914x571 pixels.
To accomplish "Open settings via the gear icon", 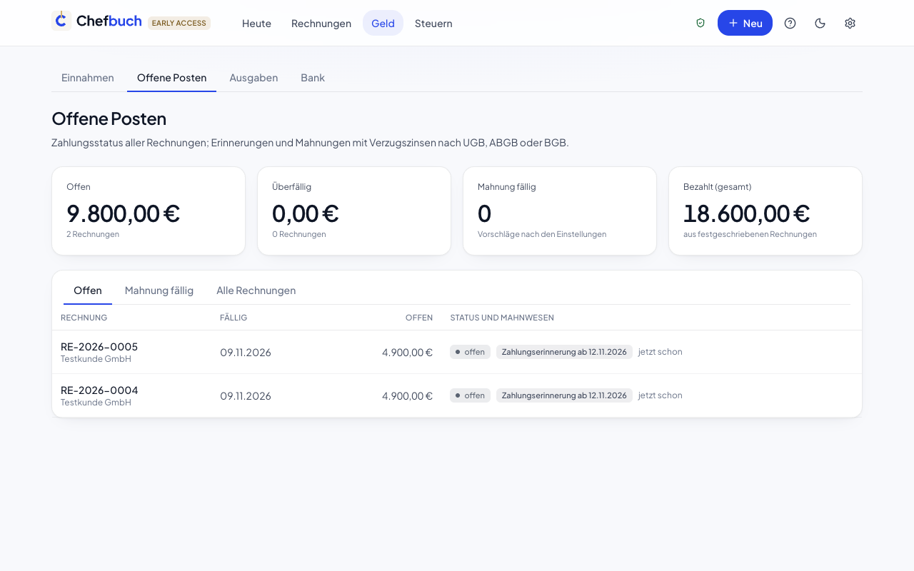I will pyautogui.click(x=850, y=23).
